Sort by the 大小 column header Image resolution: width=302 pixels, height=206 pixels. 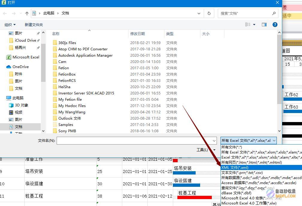pos(206,34)
